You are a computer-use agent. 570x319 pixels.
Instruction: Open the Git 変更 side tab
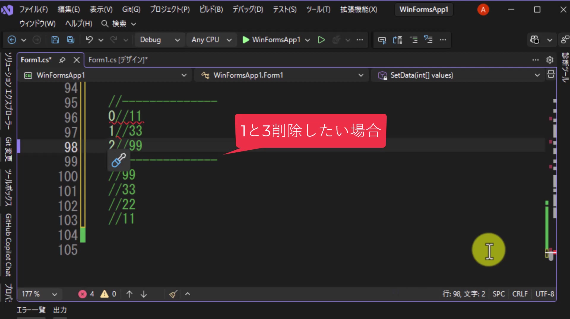point(8,149)
